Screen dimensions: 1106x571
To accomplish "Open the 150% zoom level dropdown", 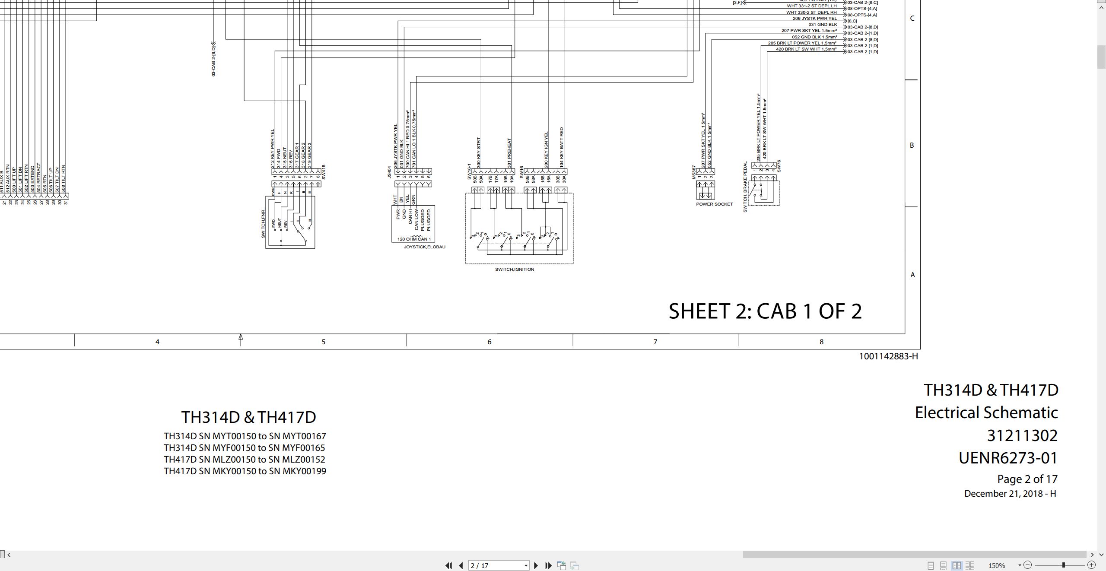I will [x=1020, y=565].
